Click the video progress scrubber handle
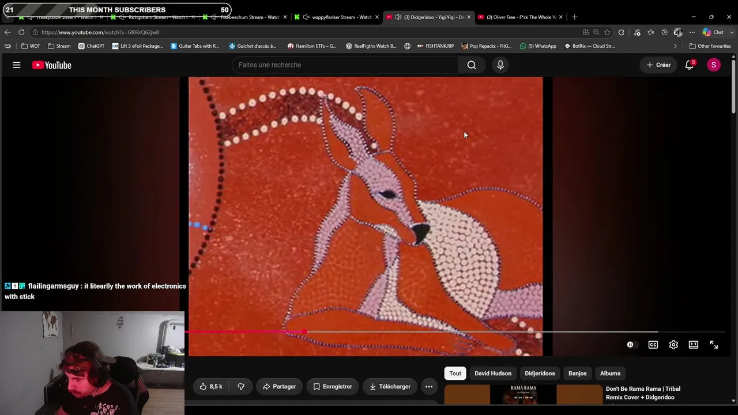738x415 pixels. point(304,332)
